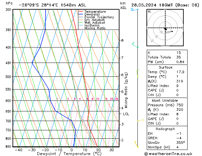Click the '850' pressure level label
Image resolution: width=202 pixels, height=156 pixels.
(x=9, y=147)
